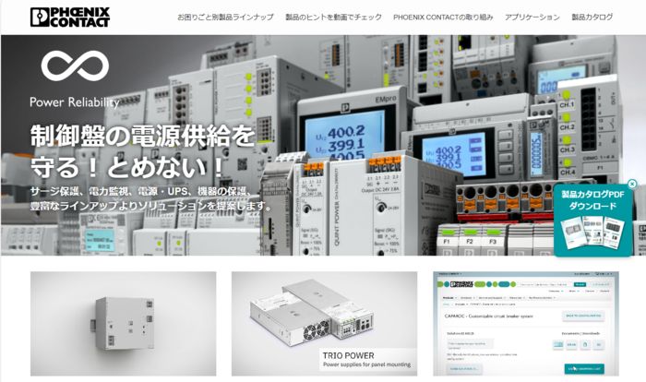
Task: Open the アプリケーション nav link
Action: (532, 18)
